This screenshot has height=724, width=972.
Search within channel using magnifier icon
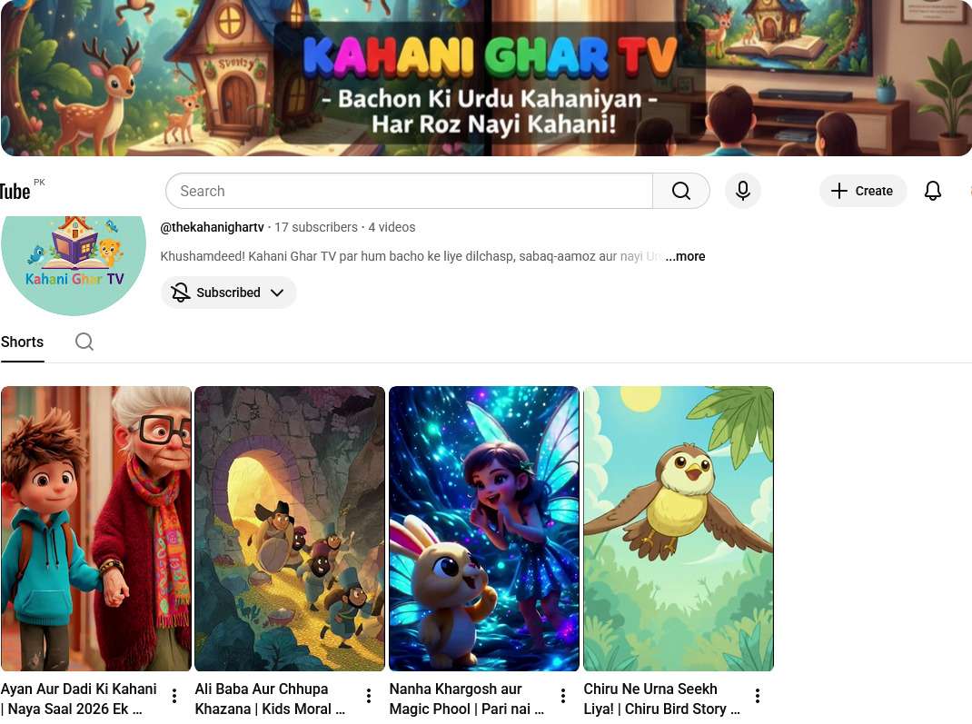tap(84, 342)
